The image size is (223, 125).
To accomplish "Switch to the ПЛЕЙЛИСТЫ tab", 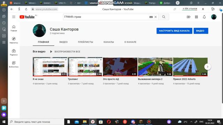I will (x=85, y=42).
